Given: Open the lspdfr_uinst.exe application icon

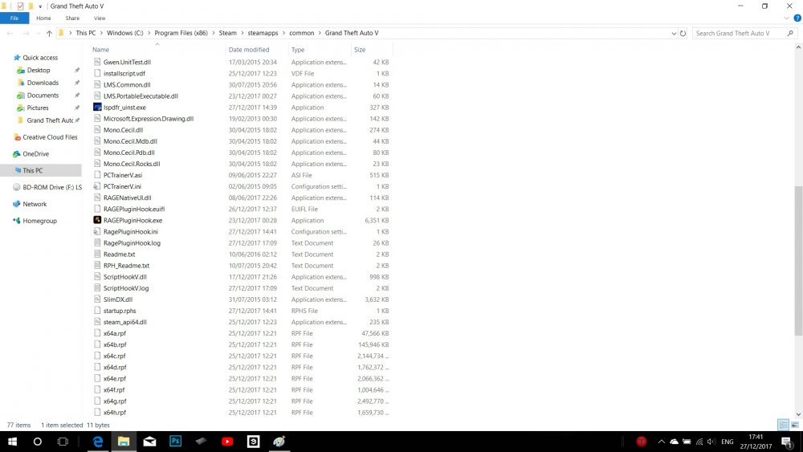Looking at the screenshot, I should click(x=97, y=107).
